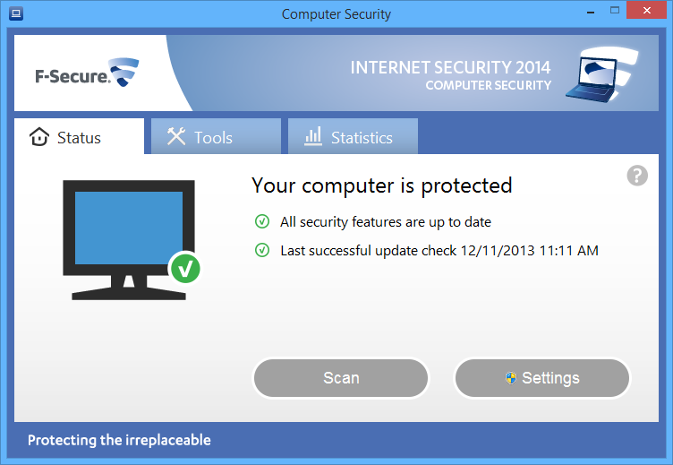Click check icon beside last update check

[x=262, y=250]
